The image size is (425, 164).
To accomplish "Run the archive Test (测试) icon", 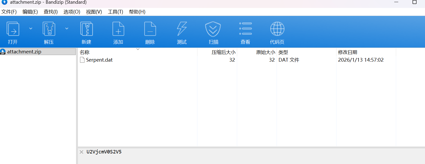I will coord(182,29).
